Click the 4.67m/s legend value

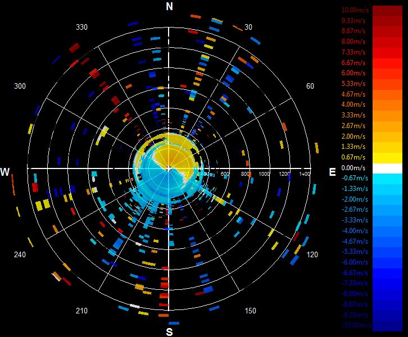tap(353, 94)
